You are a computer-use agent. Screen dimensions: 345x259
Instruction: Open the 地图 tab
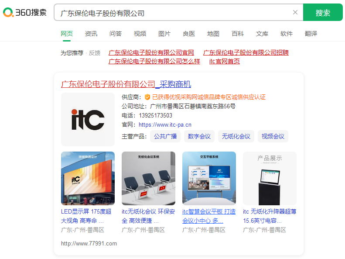point(213,34)
